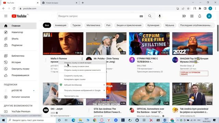Select the Туризм filter chip
The width and height of the screenshot is (219, 123).
click(76, 25)
